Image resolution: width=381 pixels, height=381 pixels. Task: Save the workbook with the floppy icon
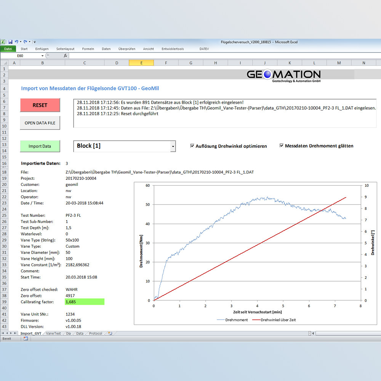[10, 42]
